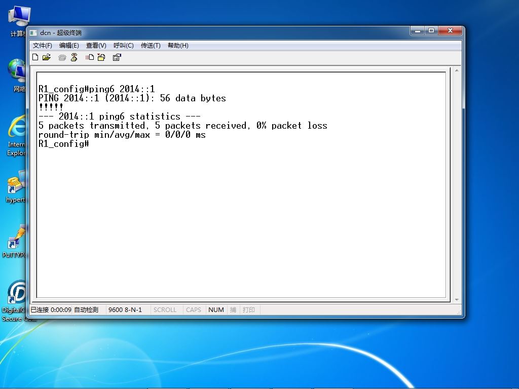Open the 传送(T) menu
The image size is (519, 389).
[x=151, y=45]
